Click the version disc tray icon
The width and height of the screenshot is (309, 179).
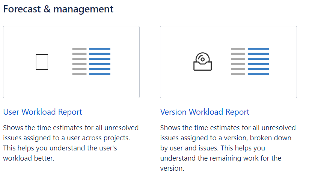(202, 62)
